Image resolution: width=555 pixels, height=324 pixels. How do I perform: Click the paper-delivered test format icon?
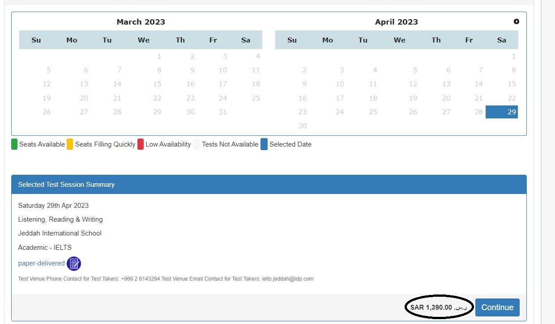click(73, 264)
